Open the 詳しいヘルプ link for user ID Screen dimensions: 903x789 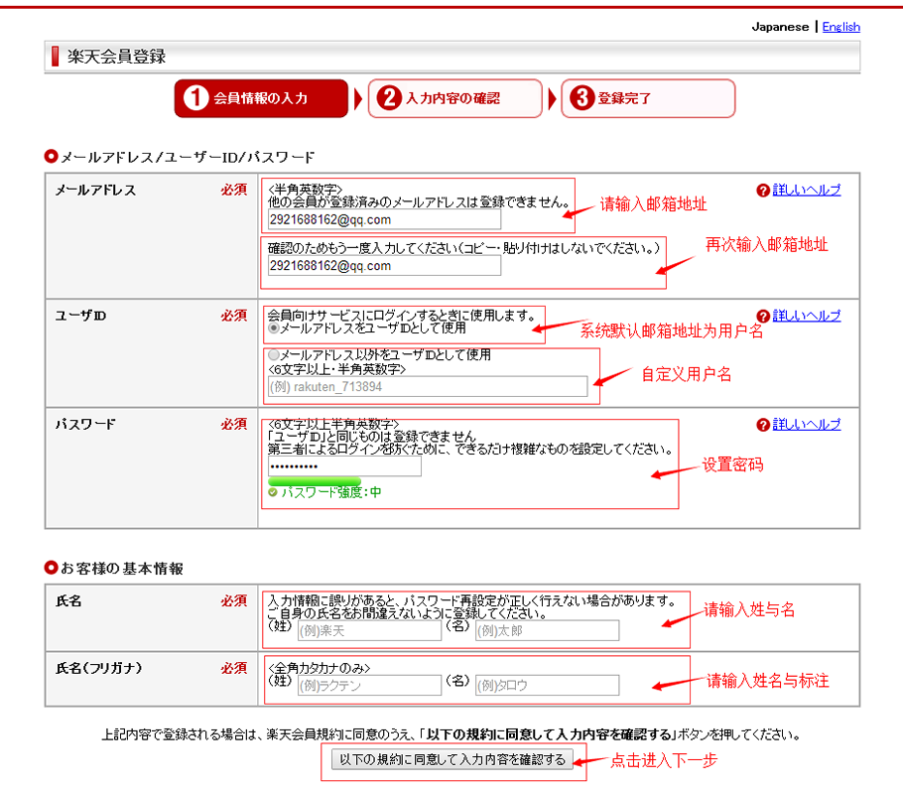[x=806, y=316]
